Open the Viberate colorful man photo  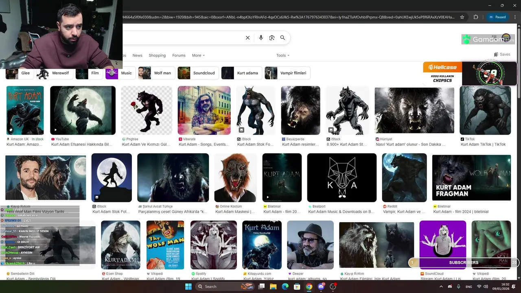tap(204, 110)
